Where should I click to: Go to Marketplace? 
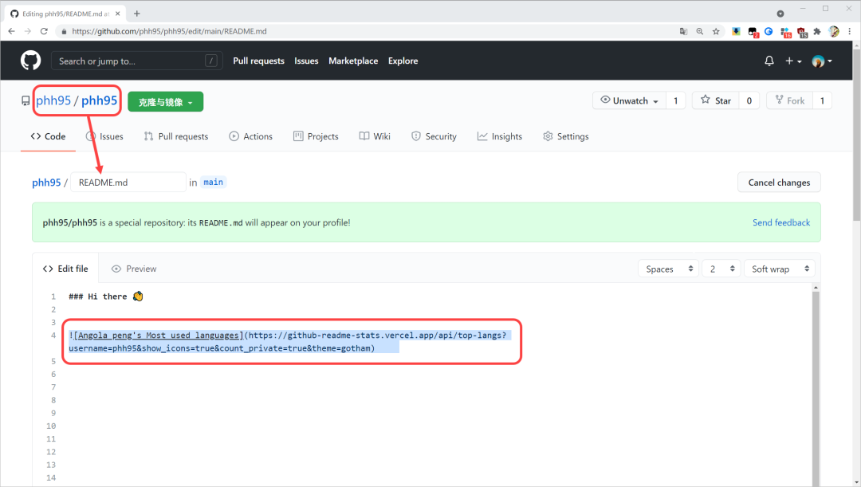point(353,61)
